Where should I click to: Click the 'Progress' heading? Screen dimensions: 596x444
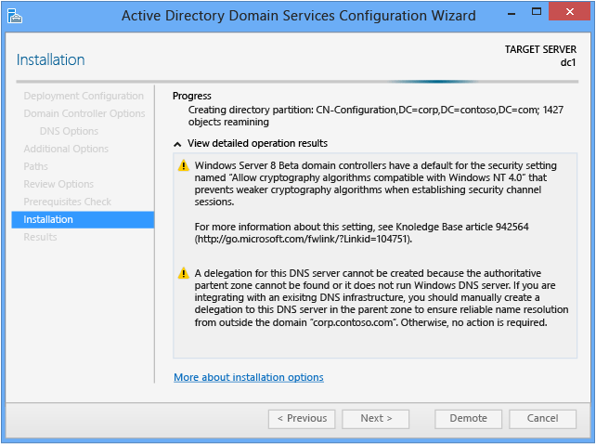point(192,96)
